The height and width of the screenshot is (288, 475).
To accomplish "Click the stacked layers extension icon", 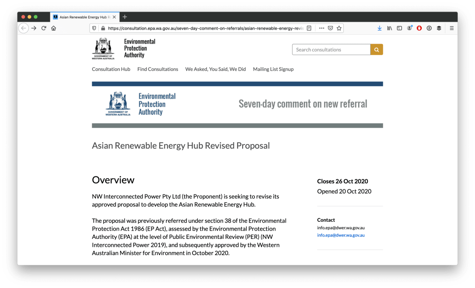I will point(439,28).
